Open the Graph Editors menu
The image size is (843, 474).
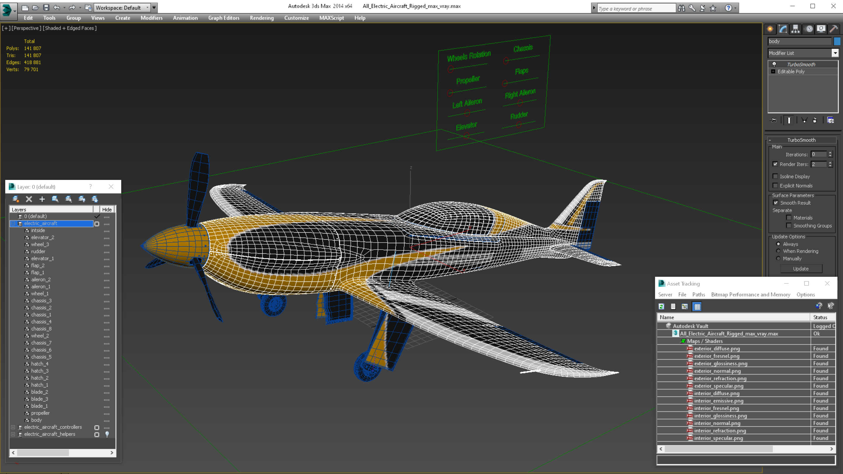tap(224, 18)
